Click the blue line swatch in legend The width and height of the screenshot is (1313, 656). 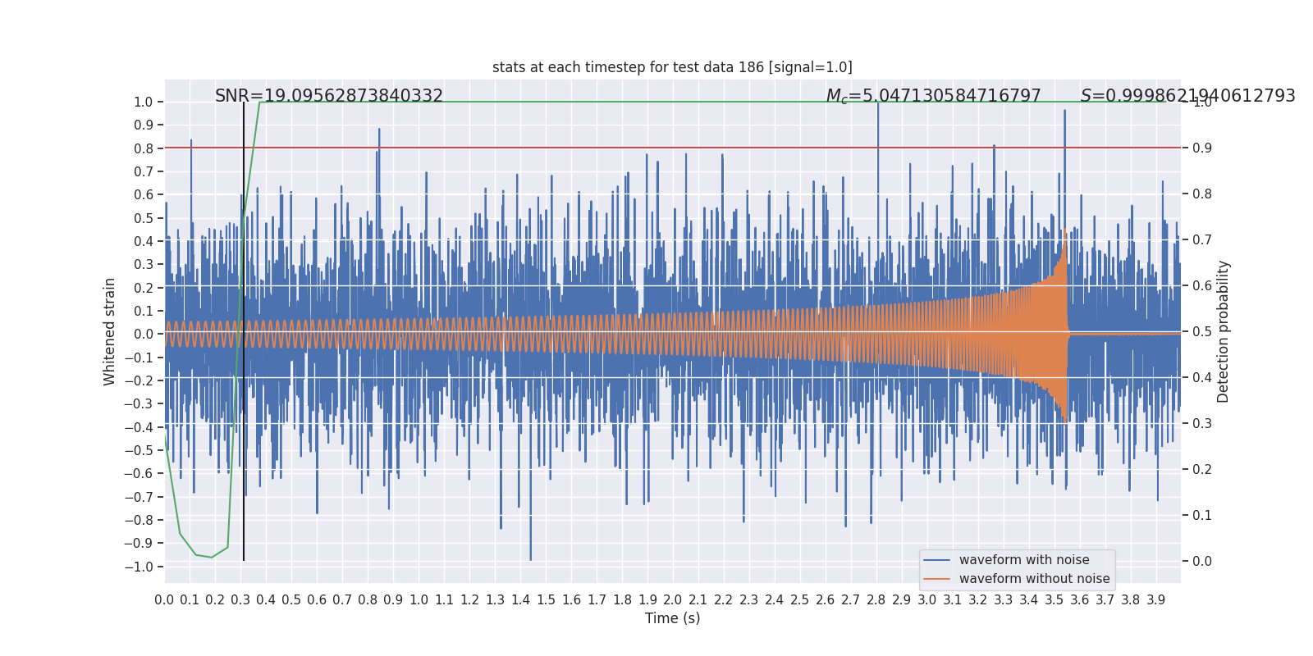click(x=936, y=560)
